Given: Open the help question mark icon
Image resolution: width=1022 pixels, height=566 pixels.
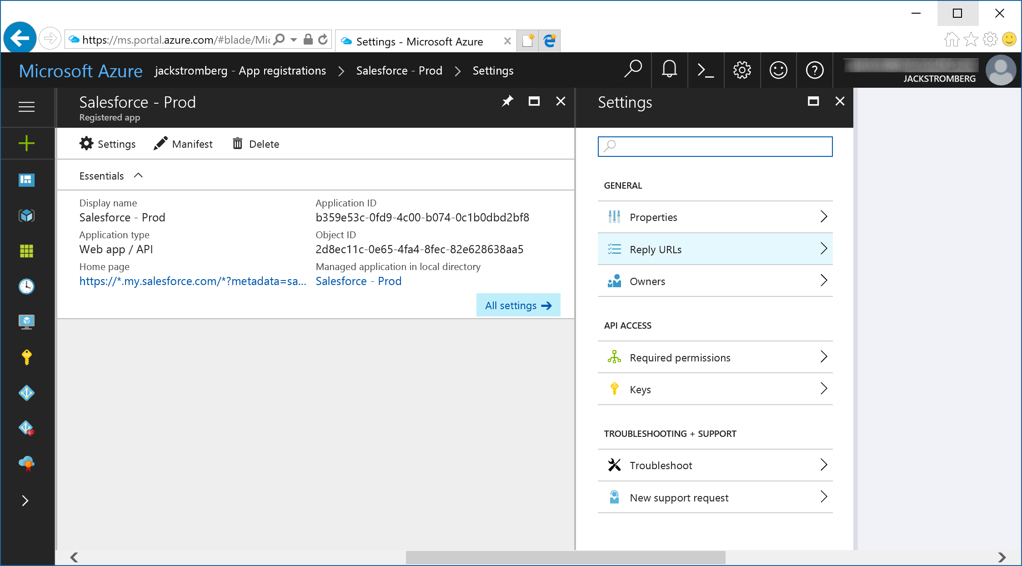Looking at the screenshot, I should click(x=815, y=70).
